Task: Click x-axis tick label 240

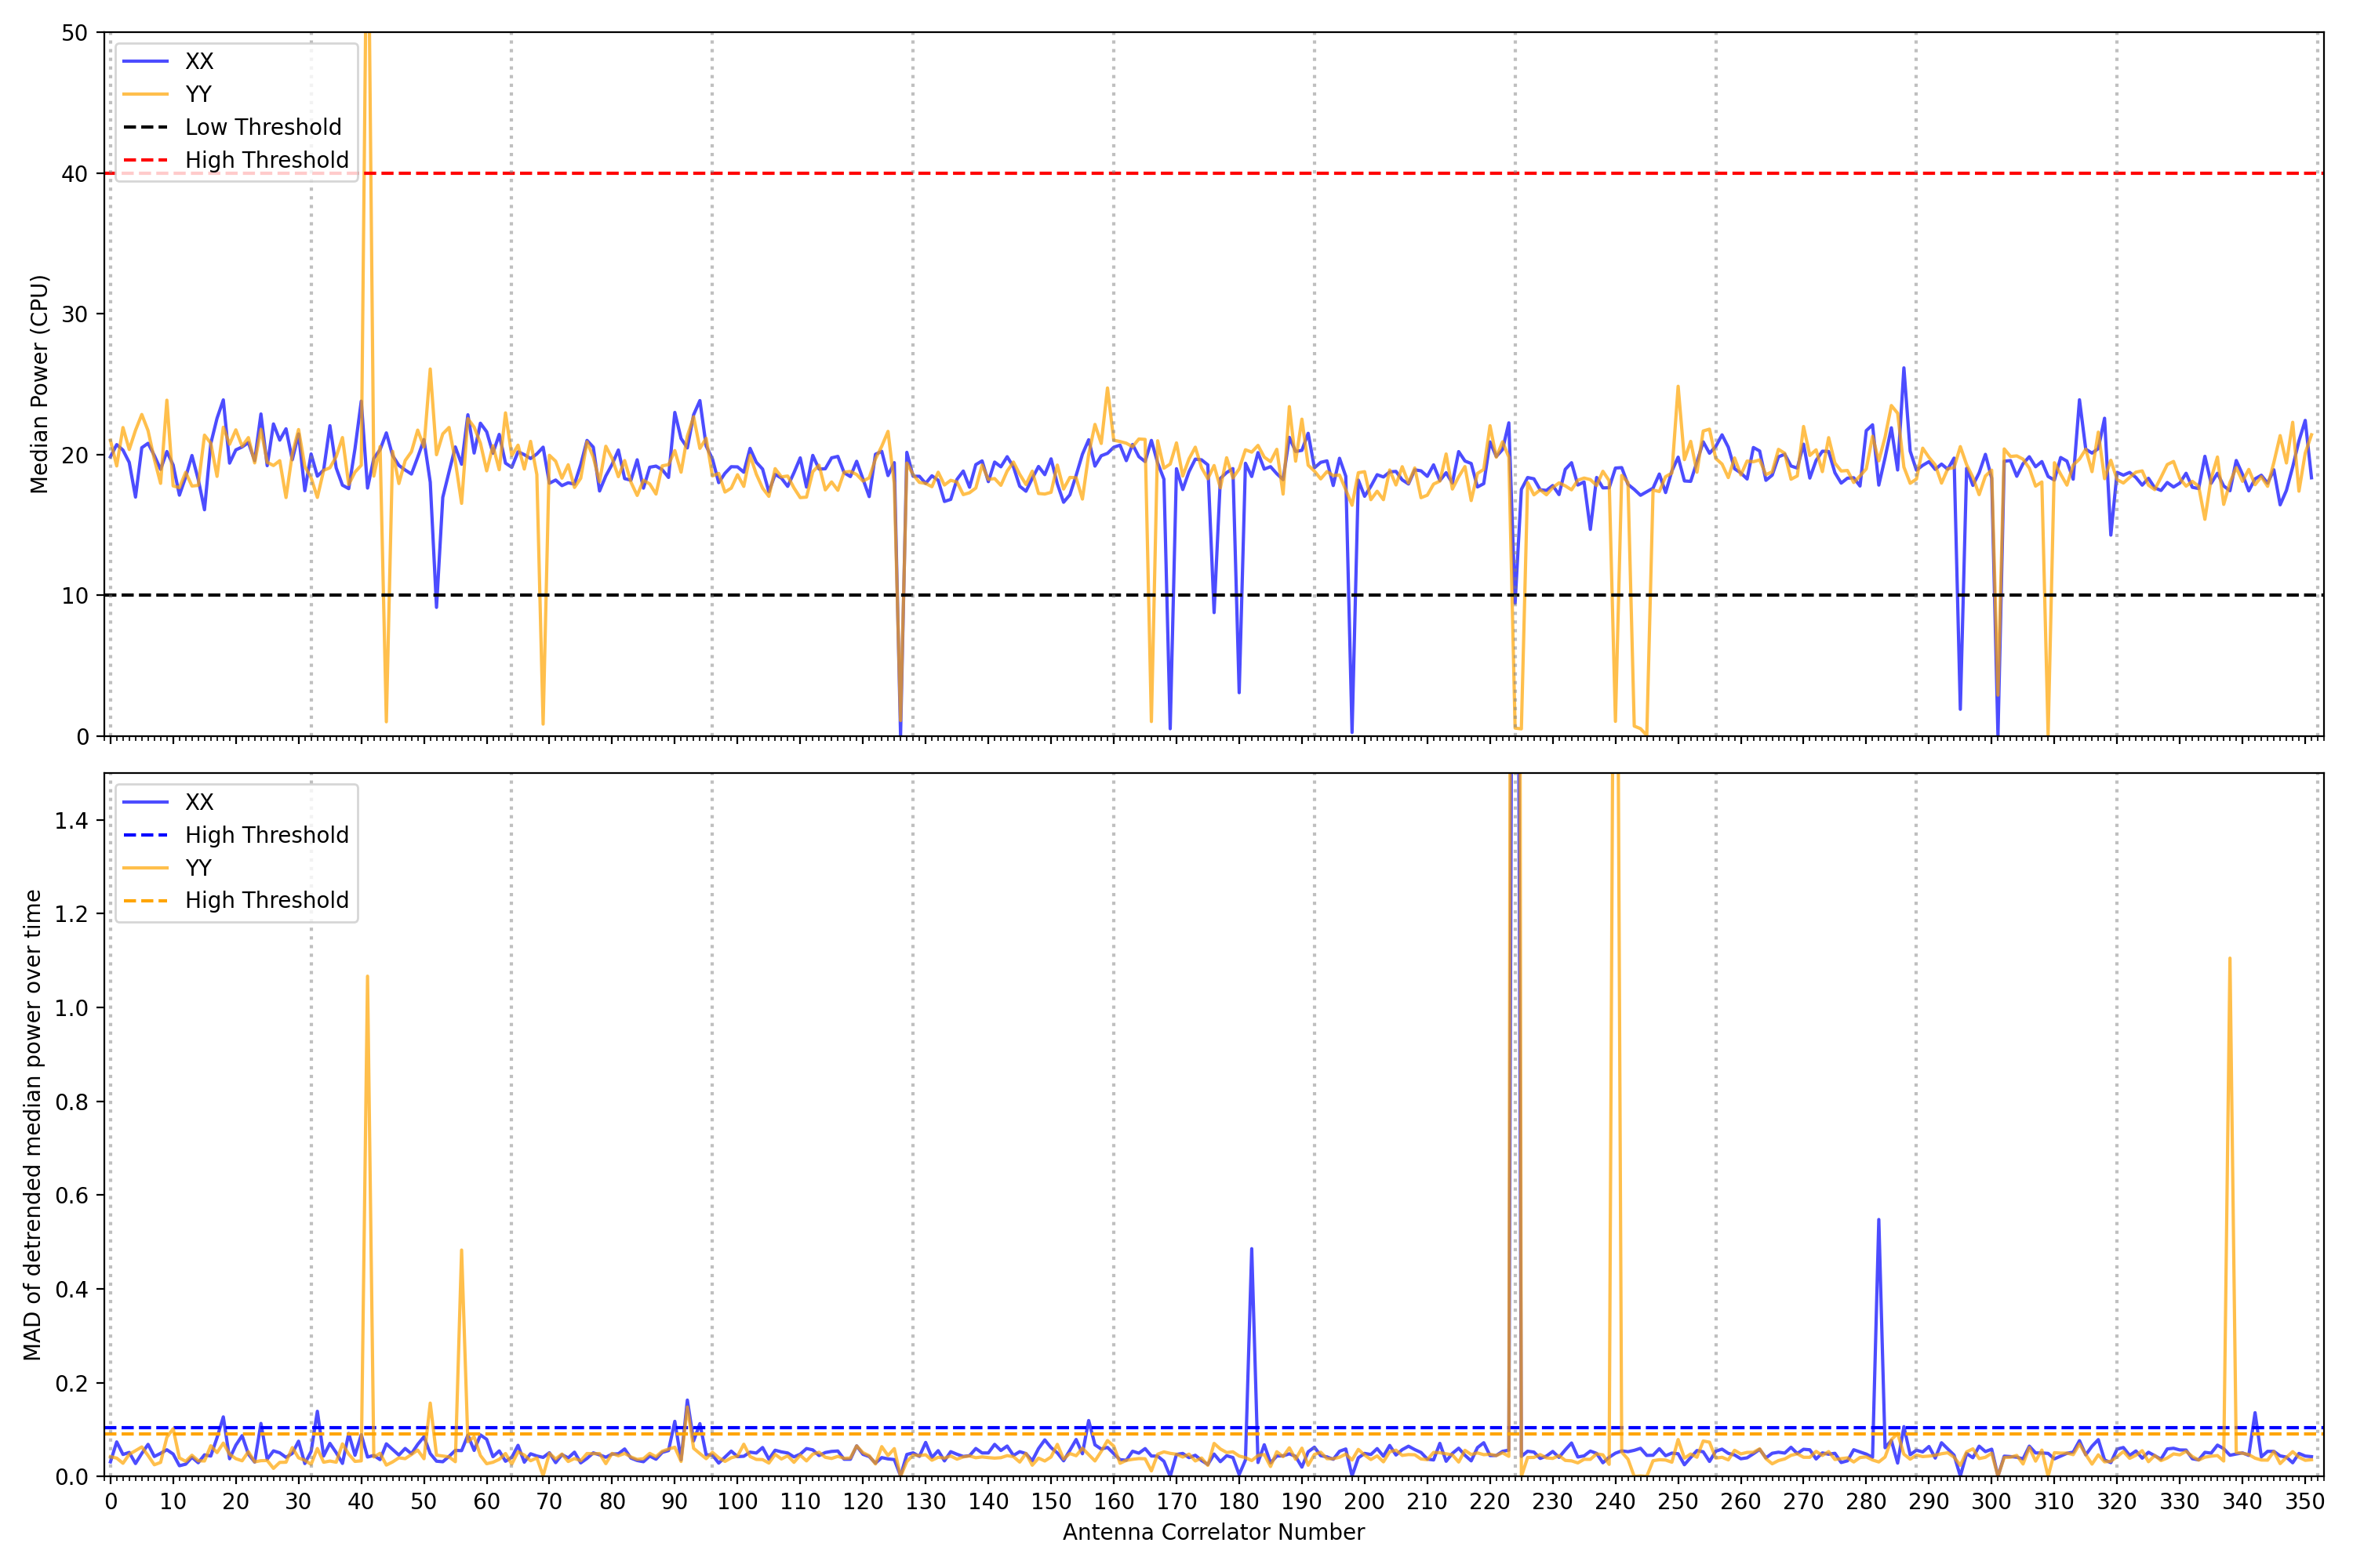Action: tap(1615, 1501)
